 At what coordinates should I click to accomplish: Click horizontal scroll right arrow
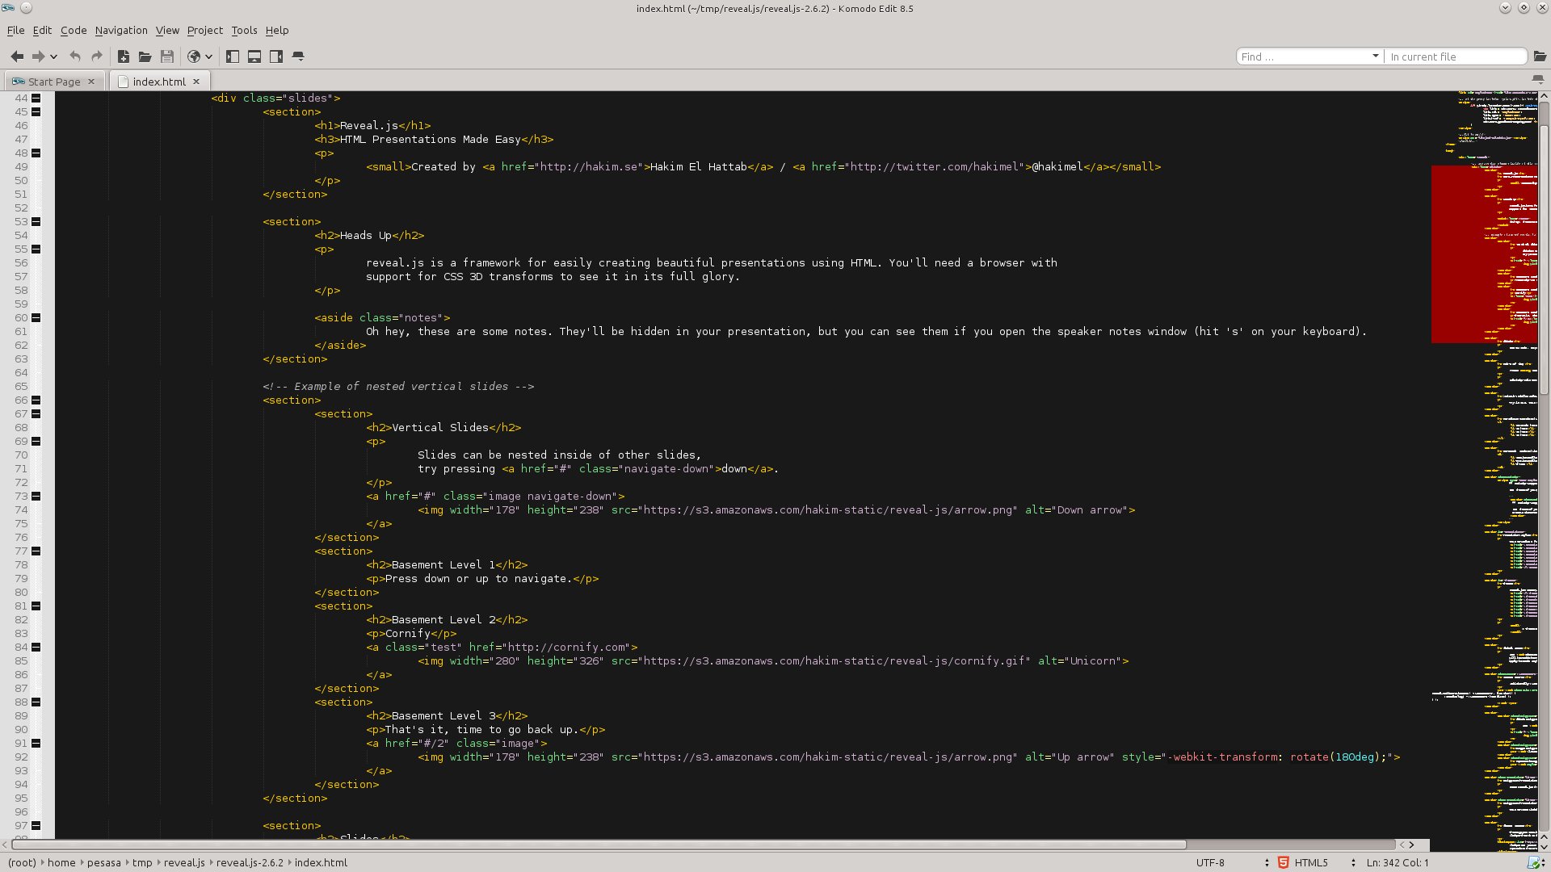(1412, 845)
